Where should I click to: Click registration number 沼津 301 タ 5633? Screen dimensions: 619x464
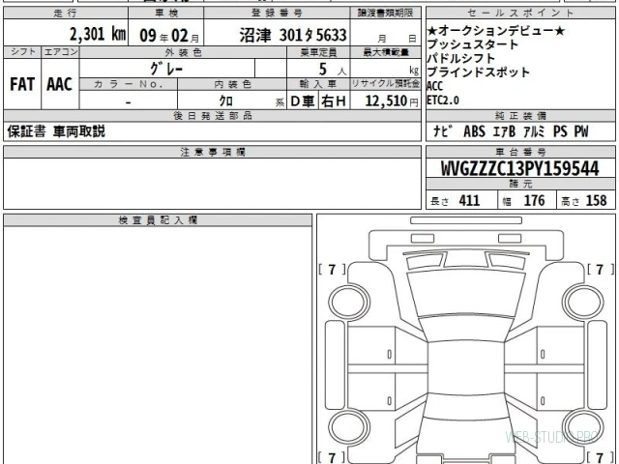[x=293, y=35]
